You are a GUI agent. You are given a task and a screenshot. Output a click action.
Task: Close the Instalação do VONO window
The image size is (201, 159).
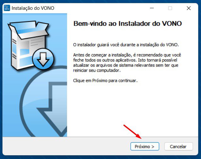[189, 8]
